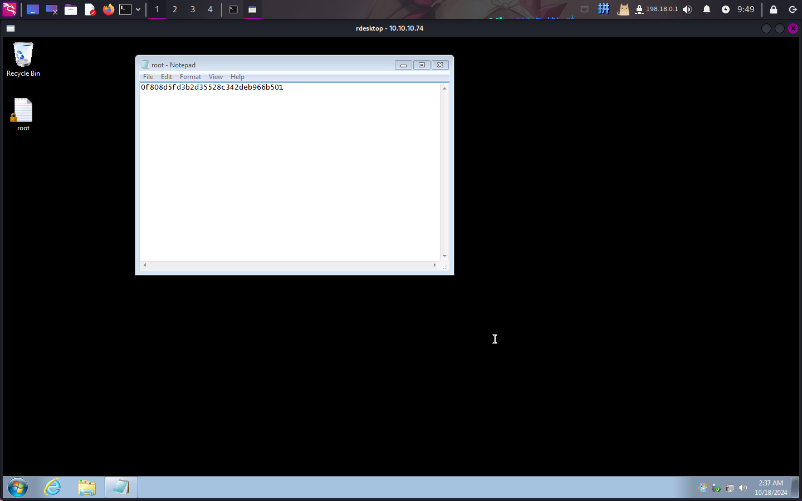This screenshot has height=501, width=802.
Task: Open the Kali Linux applications menu
Action: [9, 9]
